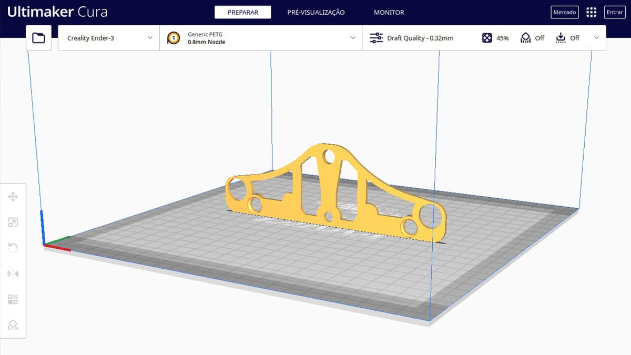Open the Mercado marketplace button

point(564,13)
